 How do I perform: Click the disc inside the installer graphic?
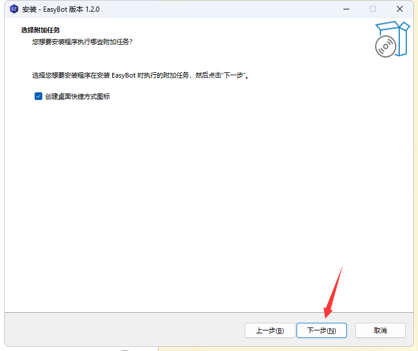[385, 47]
